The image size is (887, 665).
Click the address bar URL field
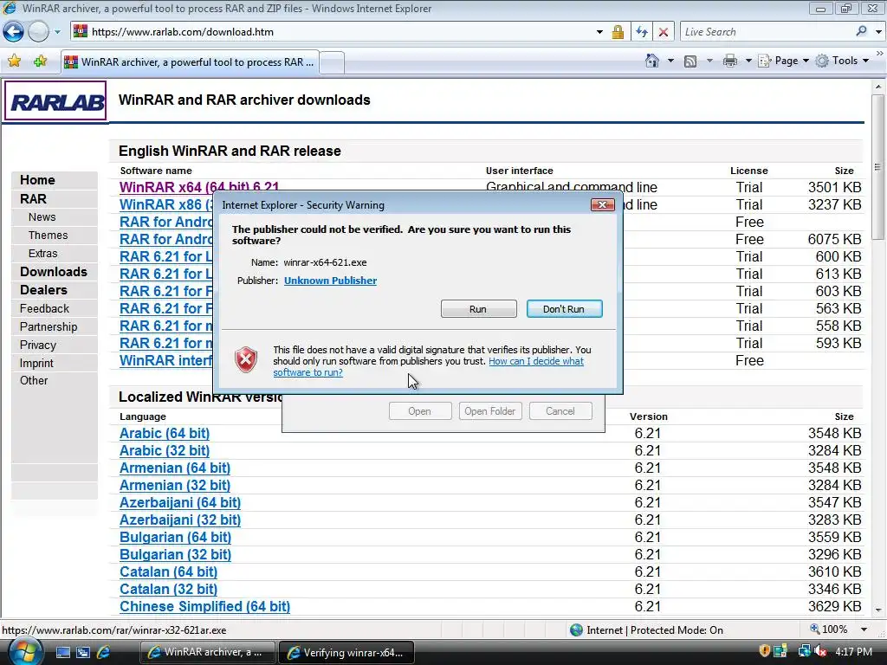pyautogui.click(x=340, y=32)
